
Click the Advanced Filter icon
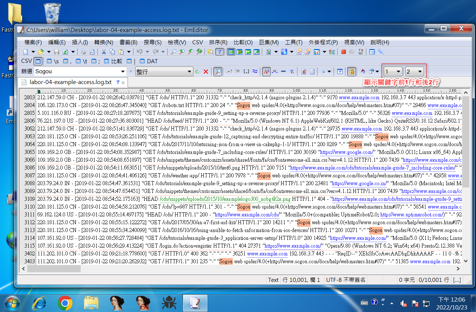(340, 71)
